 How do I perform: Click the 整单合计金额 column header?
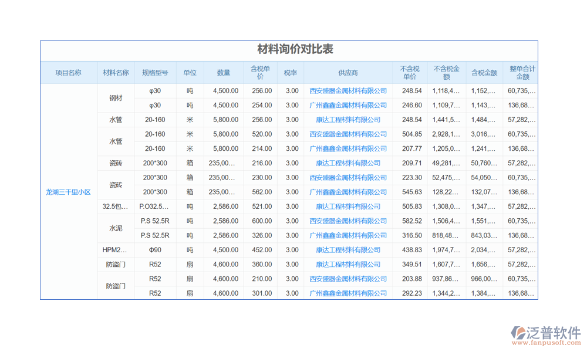pos(522,73)
